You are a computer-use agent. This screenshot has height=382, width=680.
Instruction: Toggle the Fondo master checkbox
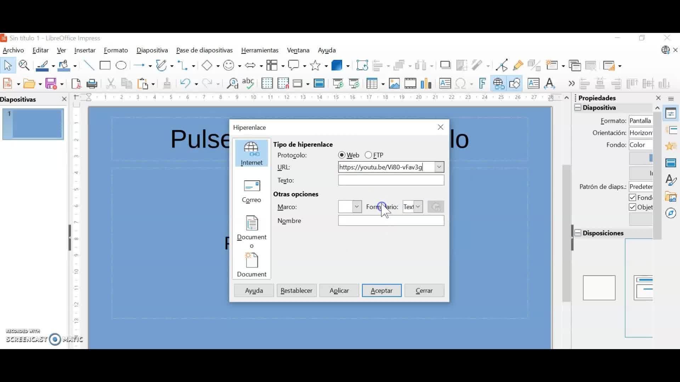click(633, 197)
